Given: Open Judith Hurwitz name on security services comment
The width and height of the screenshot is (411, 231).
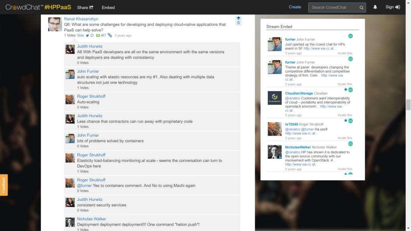Looking at the screenshot, I should click(90, 200).
